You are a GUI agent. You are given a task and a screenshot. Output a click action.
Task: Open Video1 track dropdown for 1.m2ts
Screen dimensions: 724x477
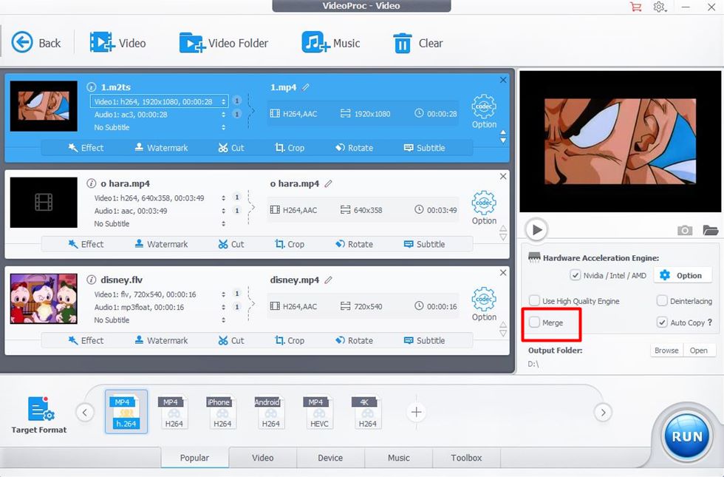point(159,102)
